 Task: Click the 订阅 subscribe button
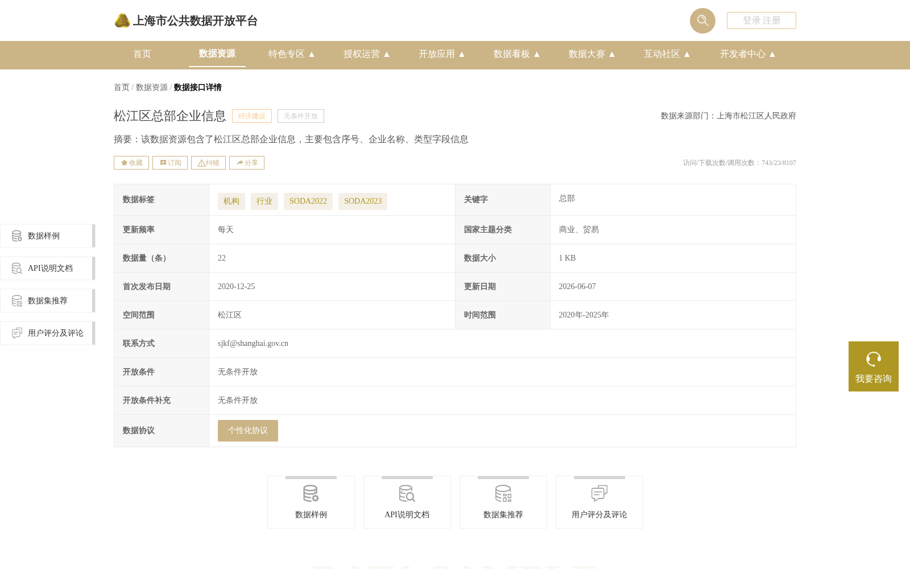[170, 163]
